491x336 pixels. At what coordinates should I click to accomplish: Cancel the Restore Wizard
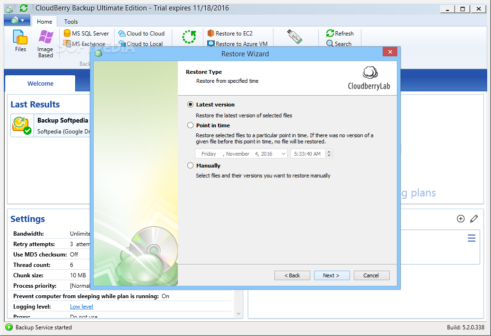(x=371, y=275)
